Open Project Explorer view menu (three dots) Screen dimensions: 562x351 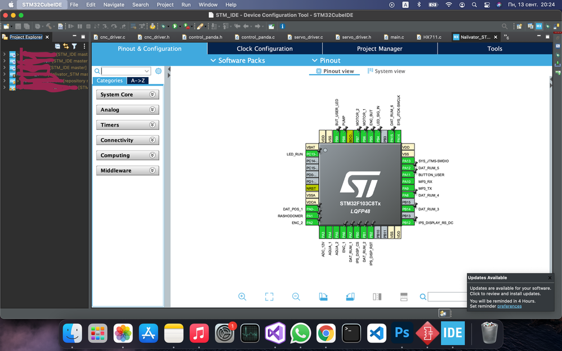(84, 46)
